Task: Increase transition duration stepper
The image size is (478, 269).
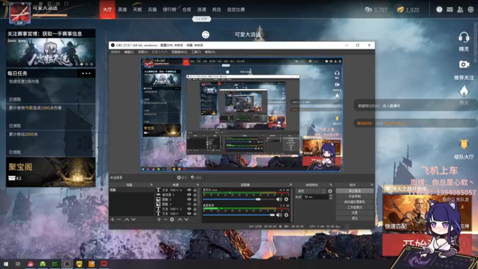Action: pos(331,196)
